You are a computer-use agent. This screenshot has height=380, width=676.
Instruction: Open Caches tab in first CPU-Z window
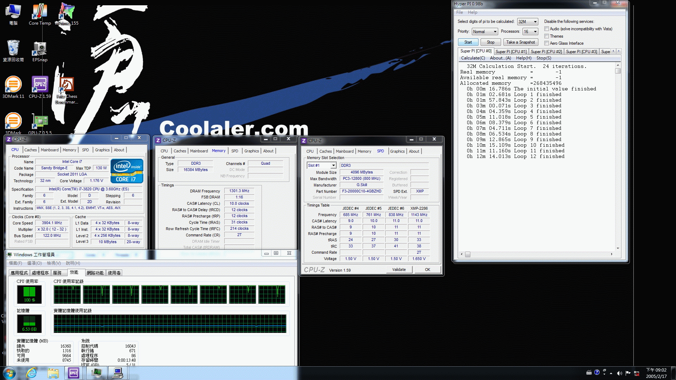tap(31, 150)
